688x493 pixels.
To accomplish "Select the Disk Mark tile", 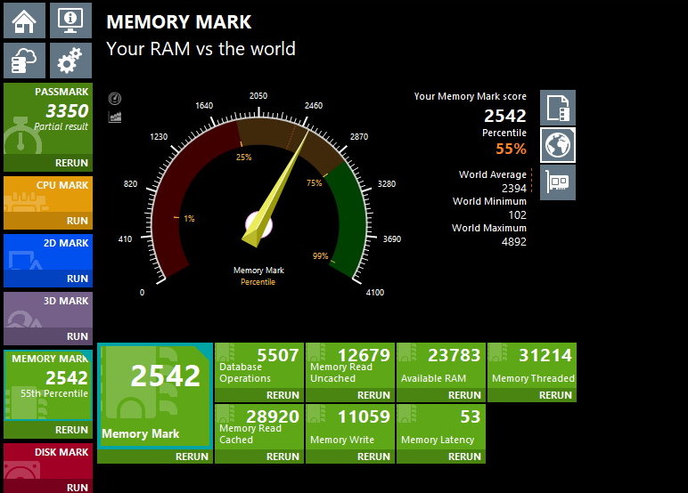I will [x=48, y=461].
